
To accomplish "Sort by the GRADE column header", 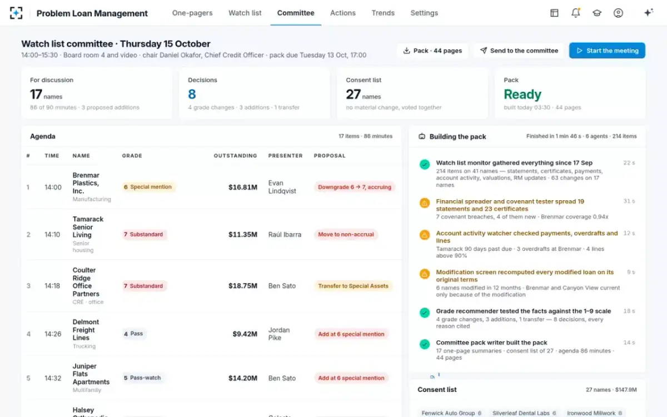I will click(132, 156).
